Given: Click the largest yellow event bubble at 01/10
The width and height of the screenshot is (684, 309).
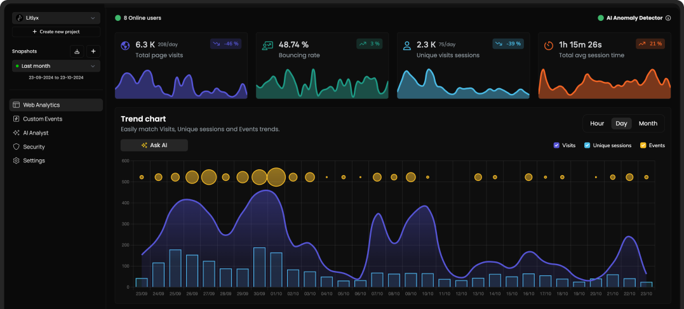Looking at the screenshot, I should (276, 177).
